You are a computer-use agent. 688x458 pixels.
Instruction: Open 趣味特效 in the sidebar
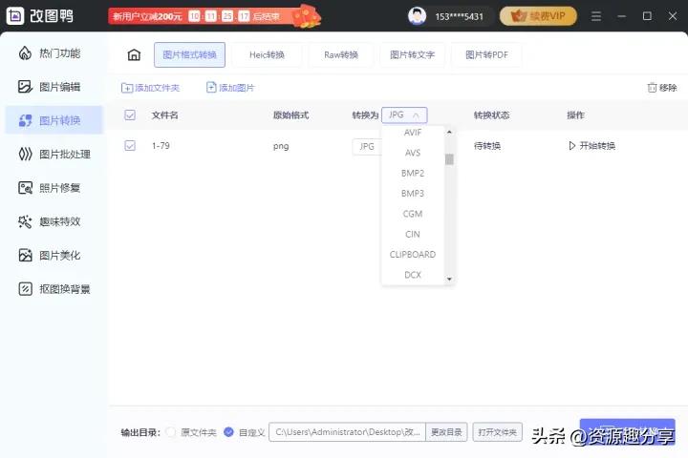(49, 221)
